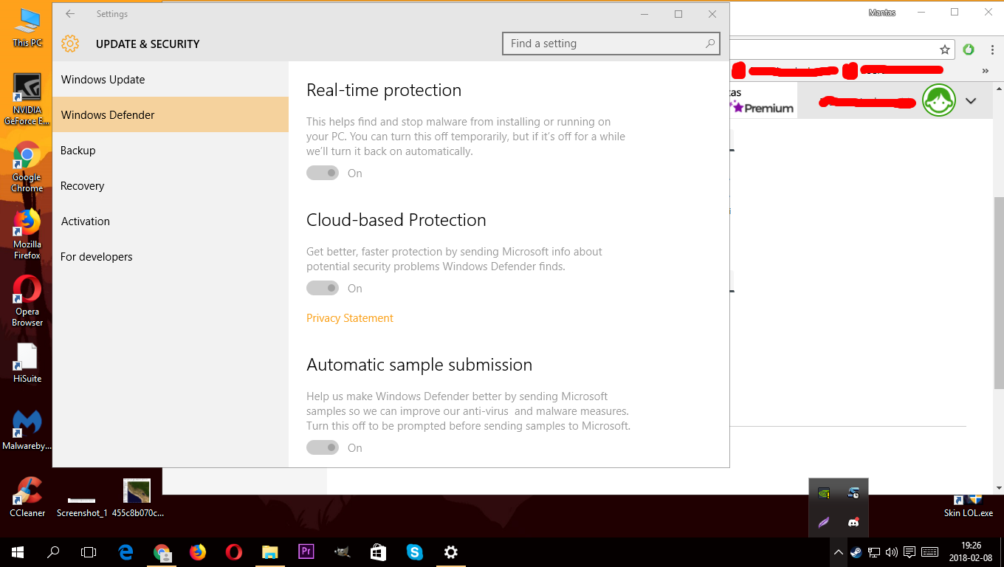Toggle Automatic sample submission switch
Image resolution: width=1004 pixels, height=567 pixels.
[323, 447]
